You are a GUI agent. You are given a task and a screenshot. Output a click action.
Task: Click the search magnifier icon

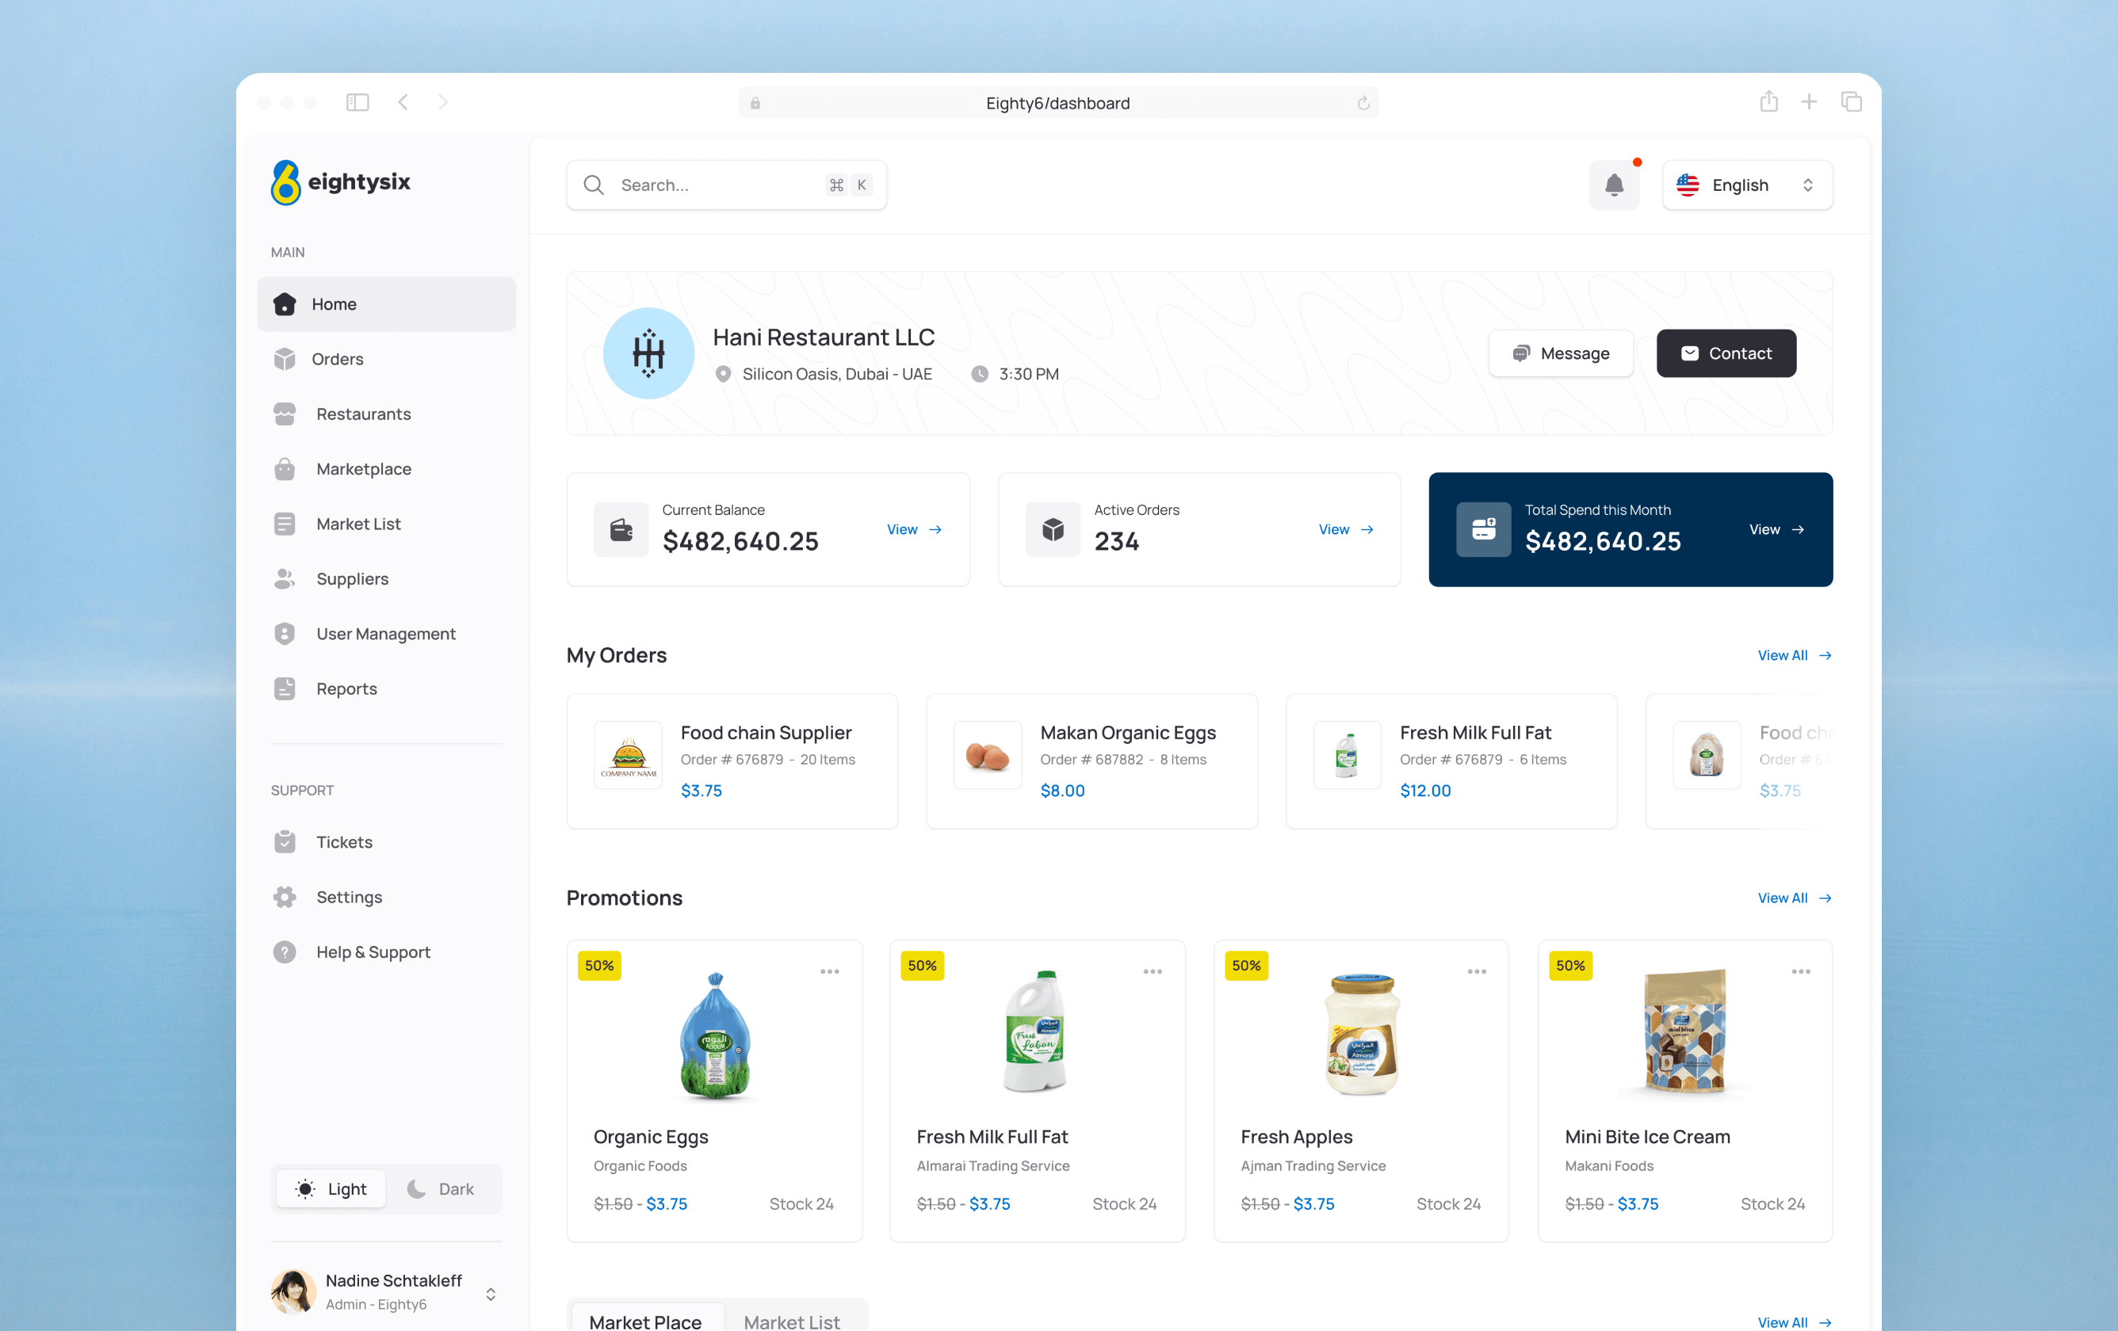(x=594, y=185)
